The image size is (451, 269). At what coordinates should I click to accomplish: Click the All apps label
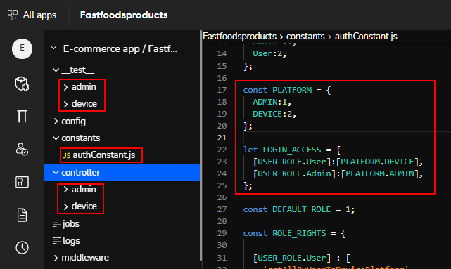[39, 15]
